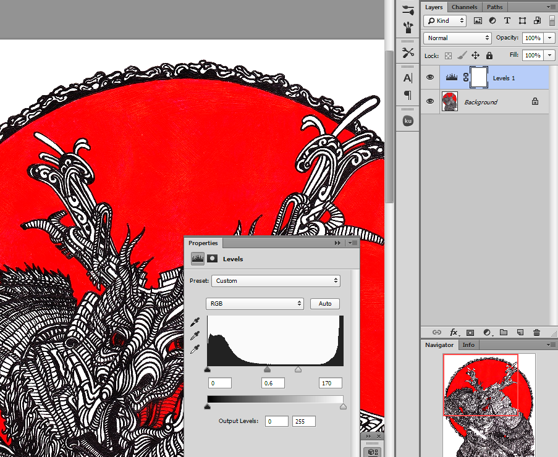Turn layer filtering on or off
Screen dimensions: 558x457
552,20
